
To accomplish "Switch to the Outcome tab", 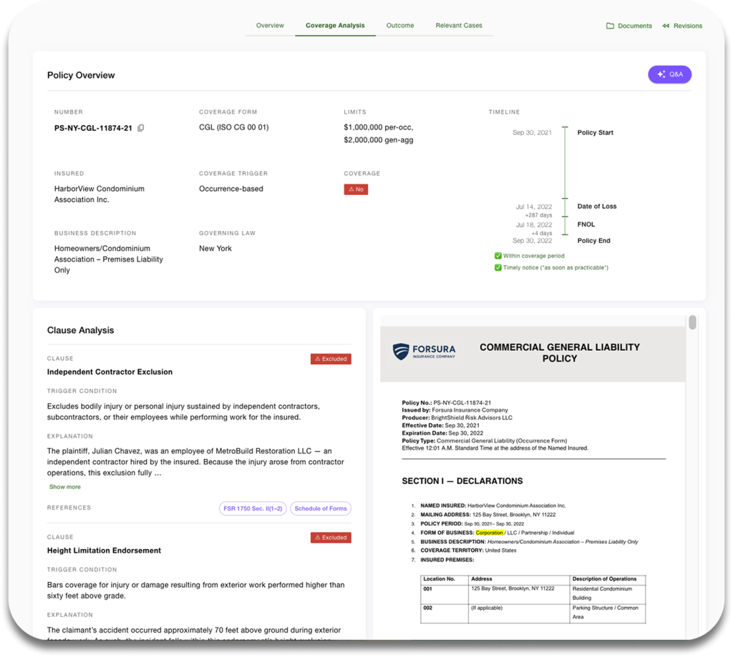I will point(400,26).
